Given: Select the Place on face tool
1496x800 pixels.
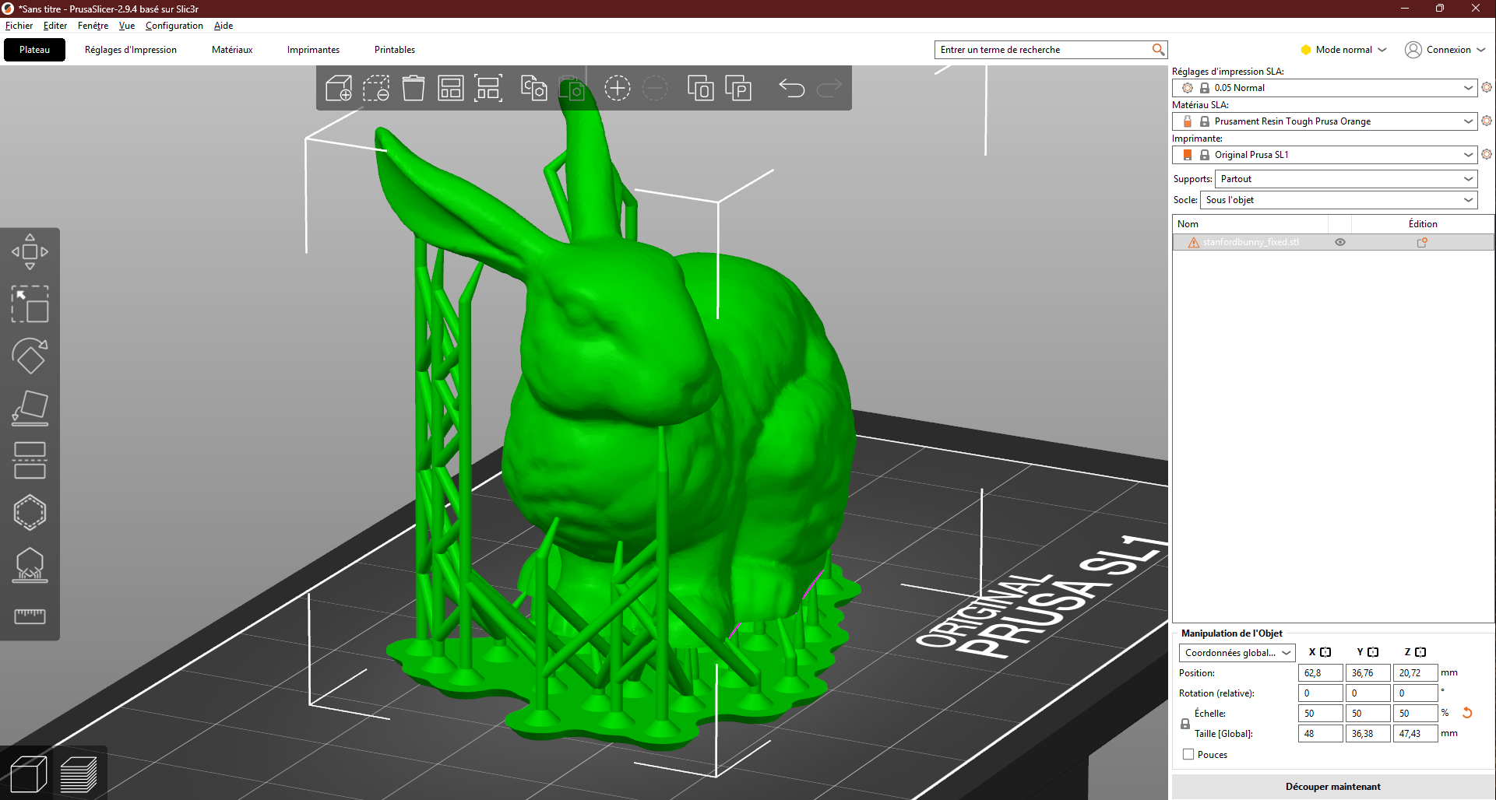Looking at the screenshot, I should coord(30,409).
